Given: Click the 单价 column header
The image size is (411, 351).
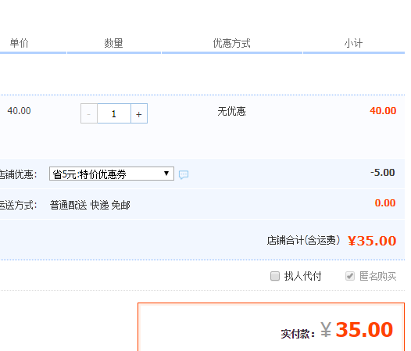Looking at the screenshot, I should [x=19, y=43].
